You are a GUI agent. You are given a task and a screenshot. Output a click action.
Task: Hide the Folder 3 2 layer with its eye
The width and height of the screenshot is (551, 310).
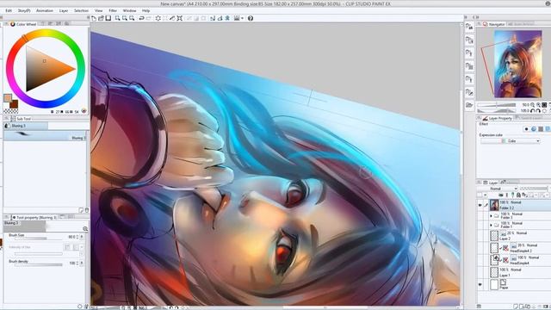480,205
